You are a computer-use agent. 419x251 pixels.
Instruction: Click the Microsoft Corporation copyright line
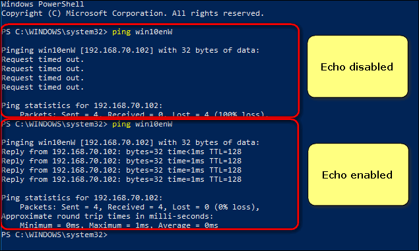click(133, 13)
